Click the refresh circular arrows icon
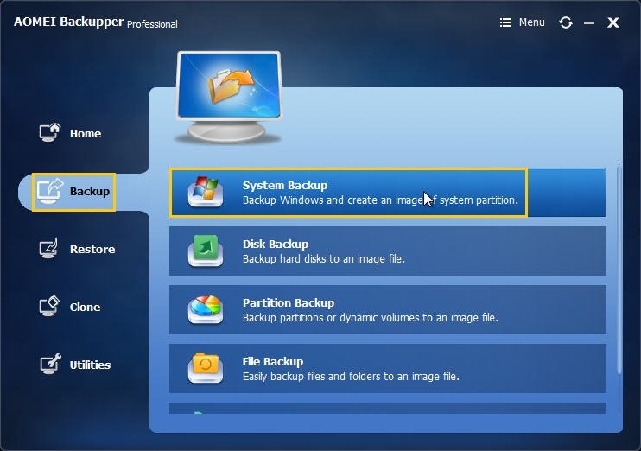The image size is (641, 451). tap(566, 22)
